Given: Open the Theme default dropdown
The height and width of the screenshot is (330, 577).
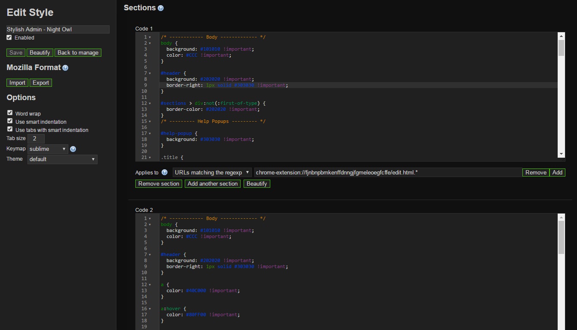Looking at the screenshot, I should point(62,159).
